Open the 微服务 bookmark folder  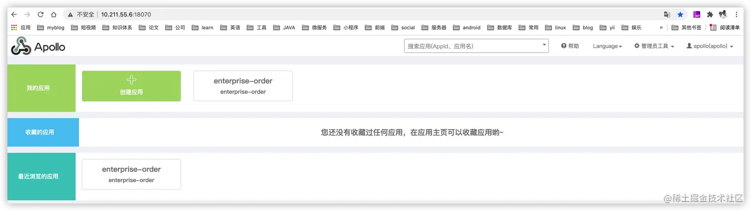[x=314, y=28]
